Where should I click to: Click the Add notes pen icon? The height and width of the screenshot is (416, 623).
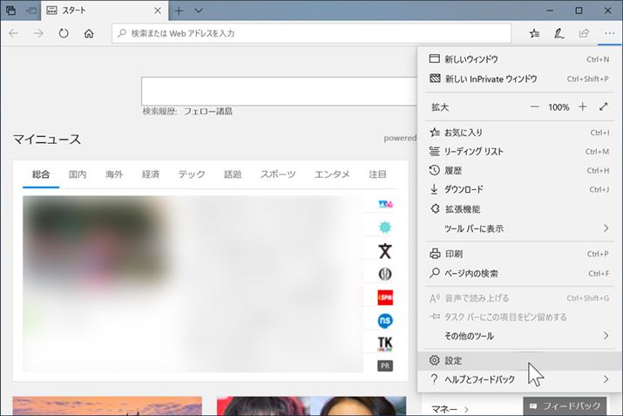[x=559, y=34]
